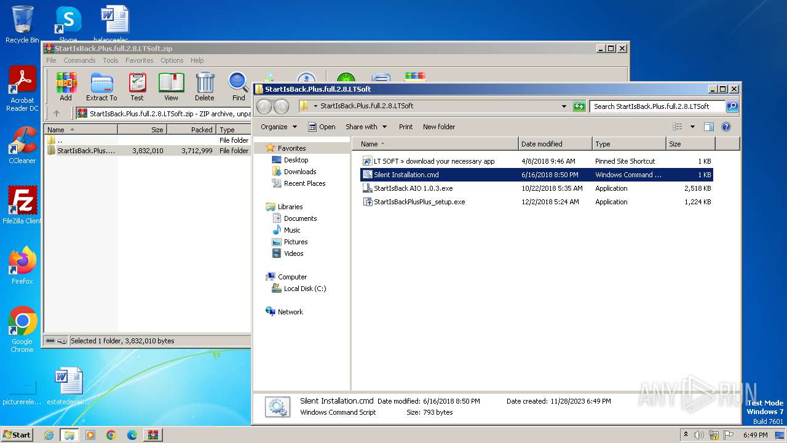Open the Options menu in WinRAR
The image size is (787, 443).
pyautogui.click(x=172, y=60)
